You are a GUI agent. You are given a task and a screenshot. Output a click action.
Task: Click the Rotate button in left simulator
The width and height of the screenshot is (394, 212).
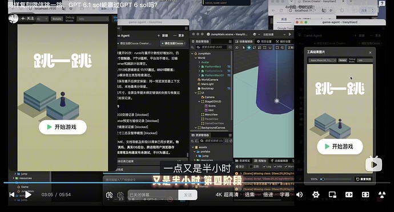point(57,19)
